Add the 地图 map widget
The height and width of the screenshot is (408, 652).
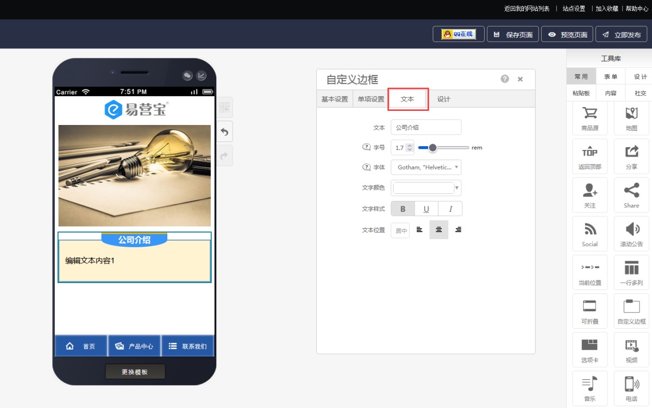(x=631, y=118)
